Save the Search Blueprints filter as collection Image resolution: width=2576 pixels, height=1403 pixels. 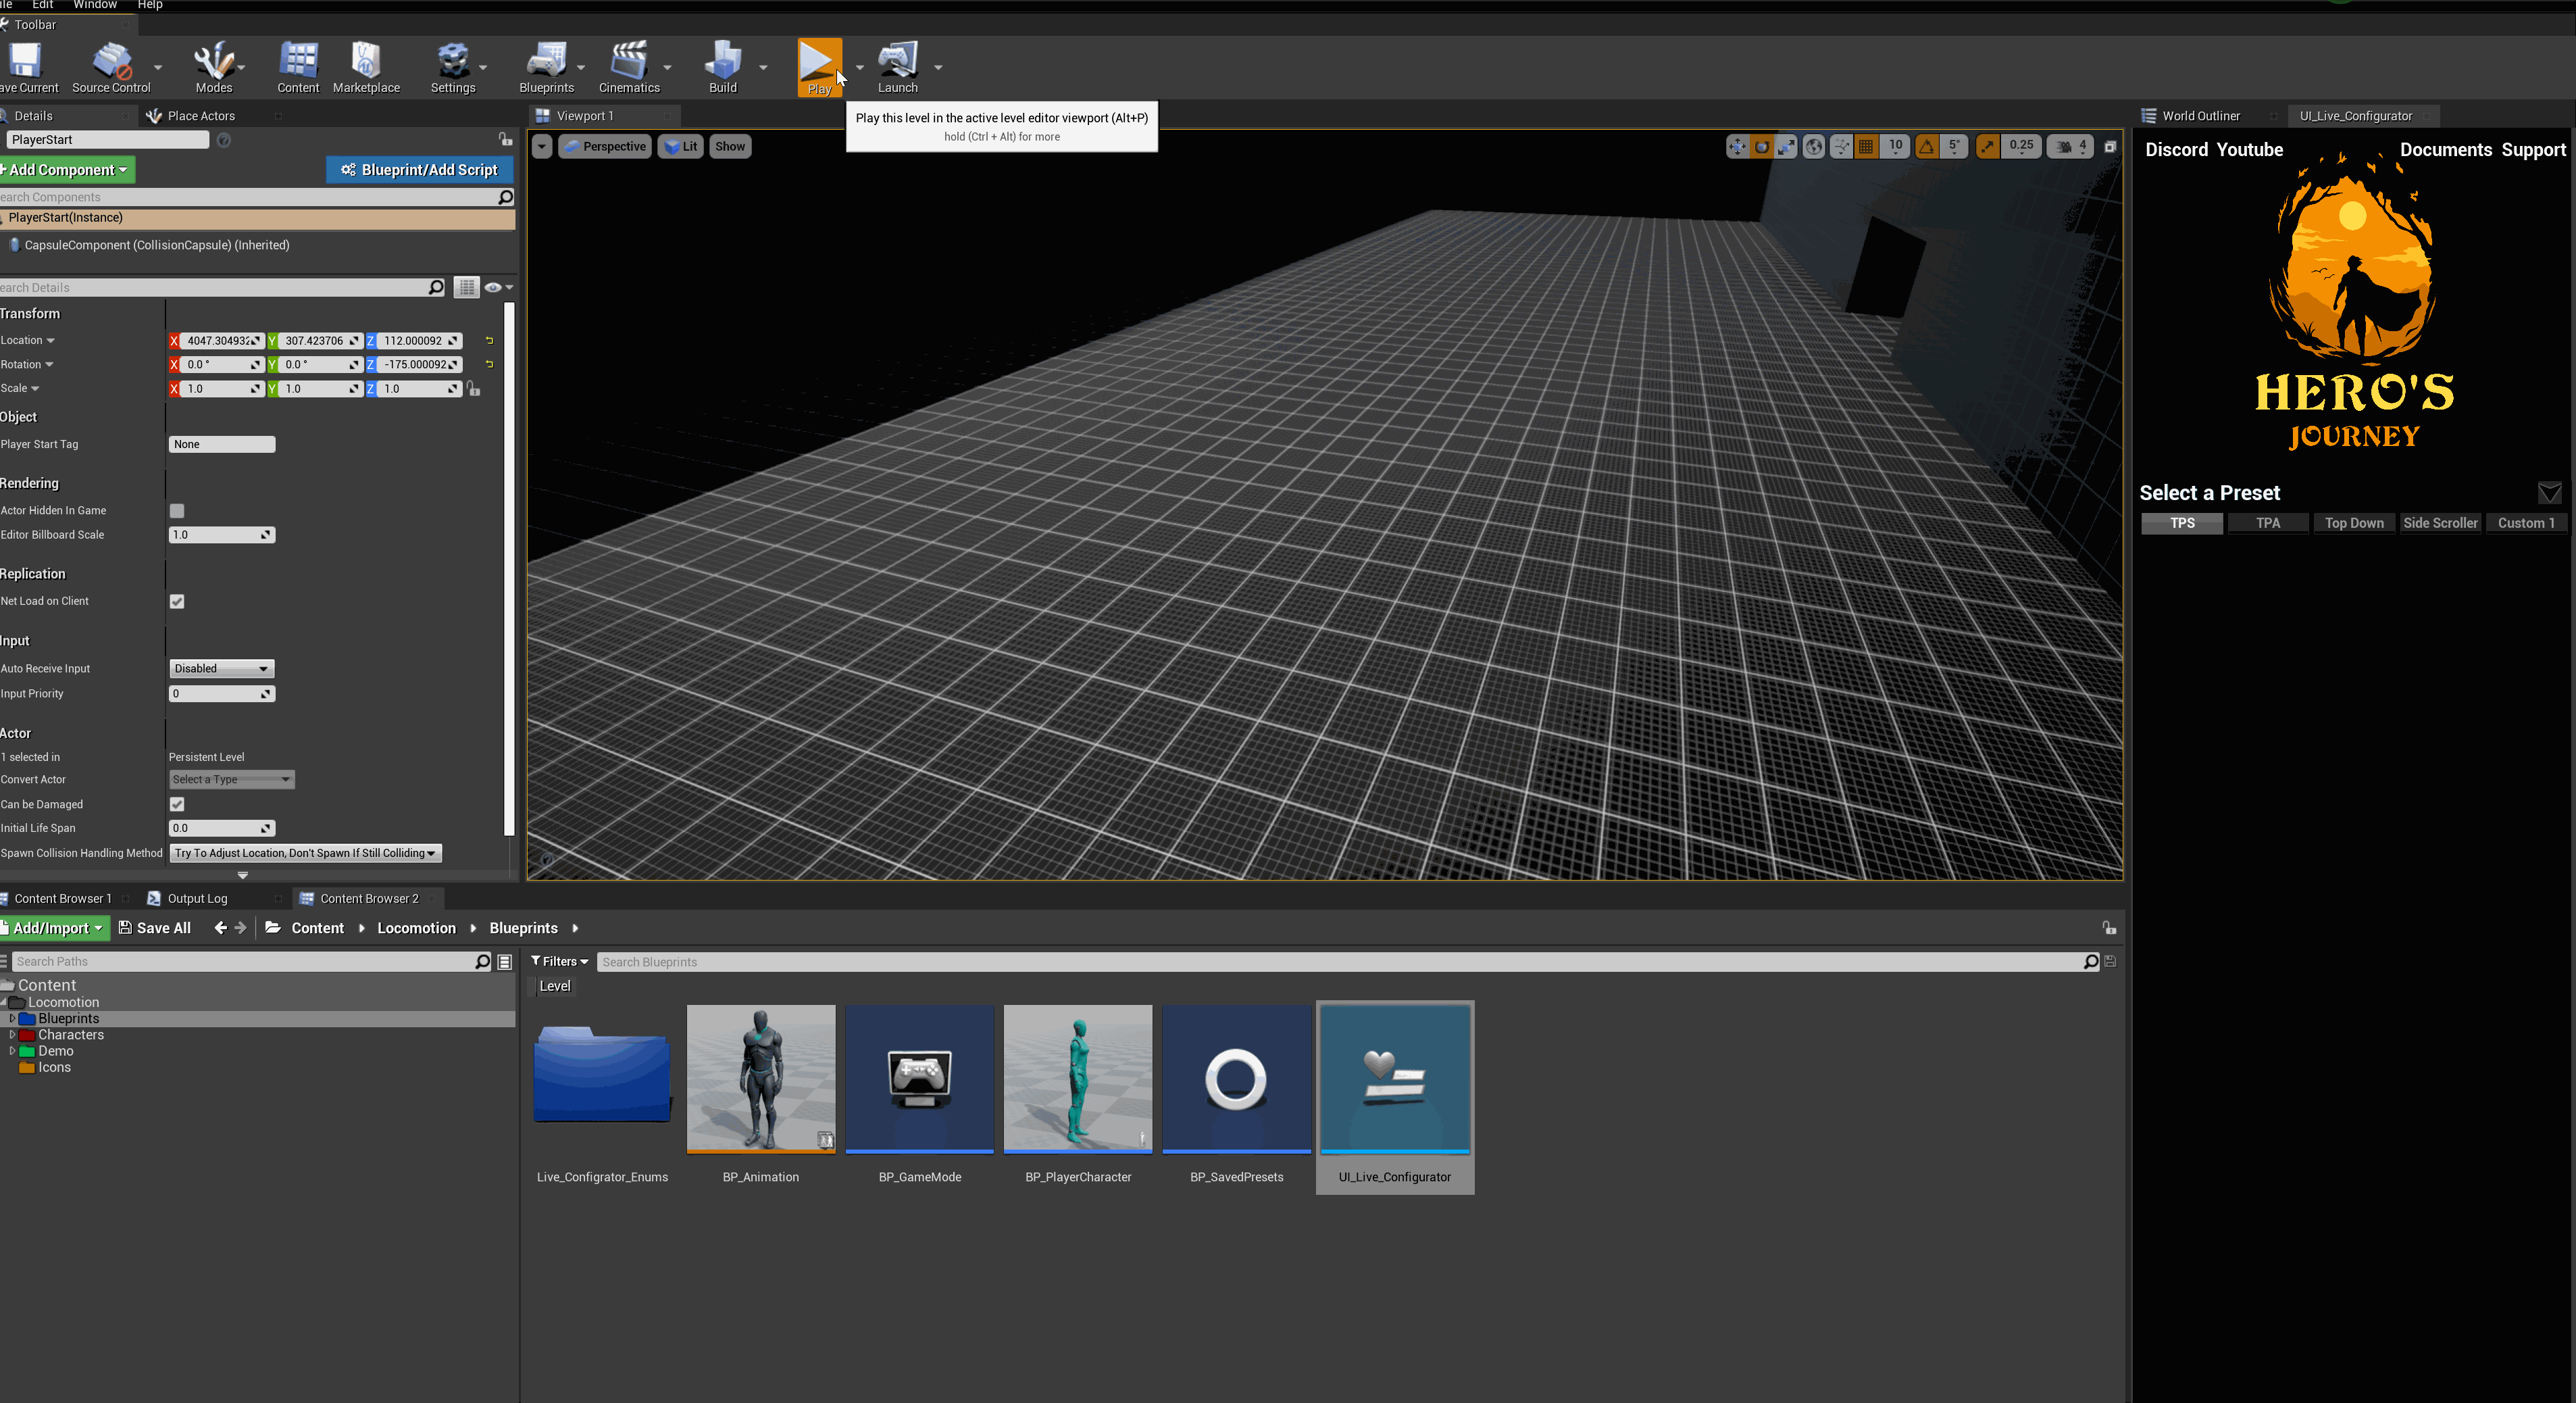pos(2110,962)
